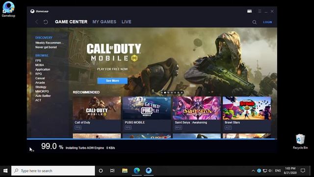Screen dimensions: 314x177
Task: Select the Brawl Stars recommended thumbnail
Action: pyautogui.click(x=247, y=108)
